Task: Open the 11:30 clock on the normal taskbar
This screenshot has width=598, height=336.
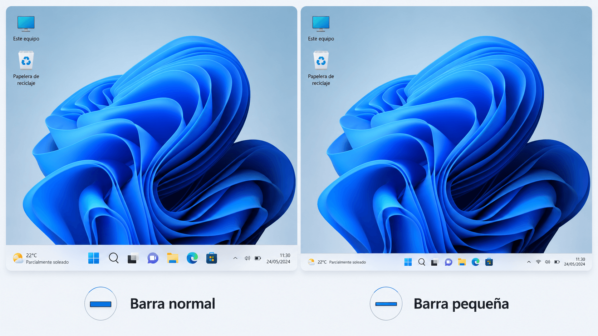Action: pos(278,259)
